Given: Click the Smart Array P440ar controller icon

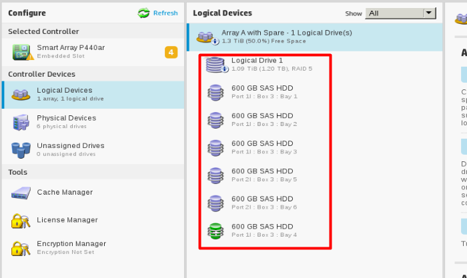Looking at the screenshot, I should (x=21, y=53).
